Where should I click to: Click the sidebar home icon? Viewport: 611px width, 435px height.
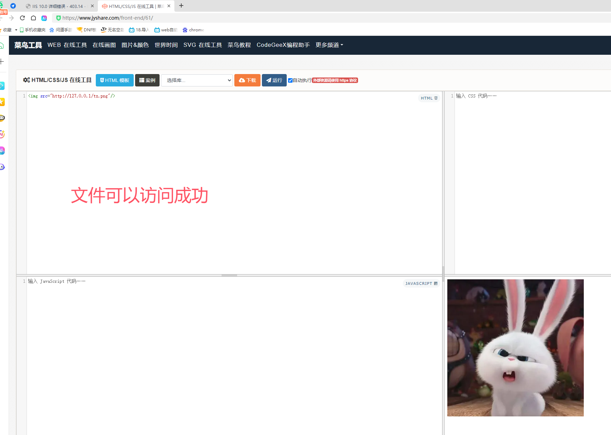tap(2, 46)
